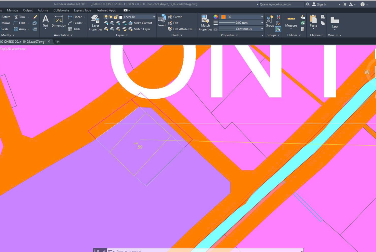The height and width of the screenshot is (252, 376).
Task: Open the Level 30 layer dropdown
Action: [x=154, y=17]
